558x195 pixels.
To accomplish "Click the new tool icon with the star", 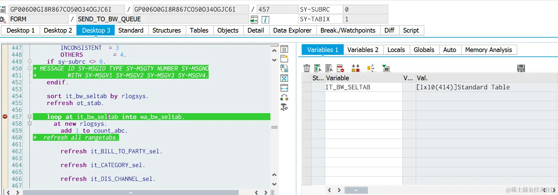I will click(x=284, y=59).
